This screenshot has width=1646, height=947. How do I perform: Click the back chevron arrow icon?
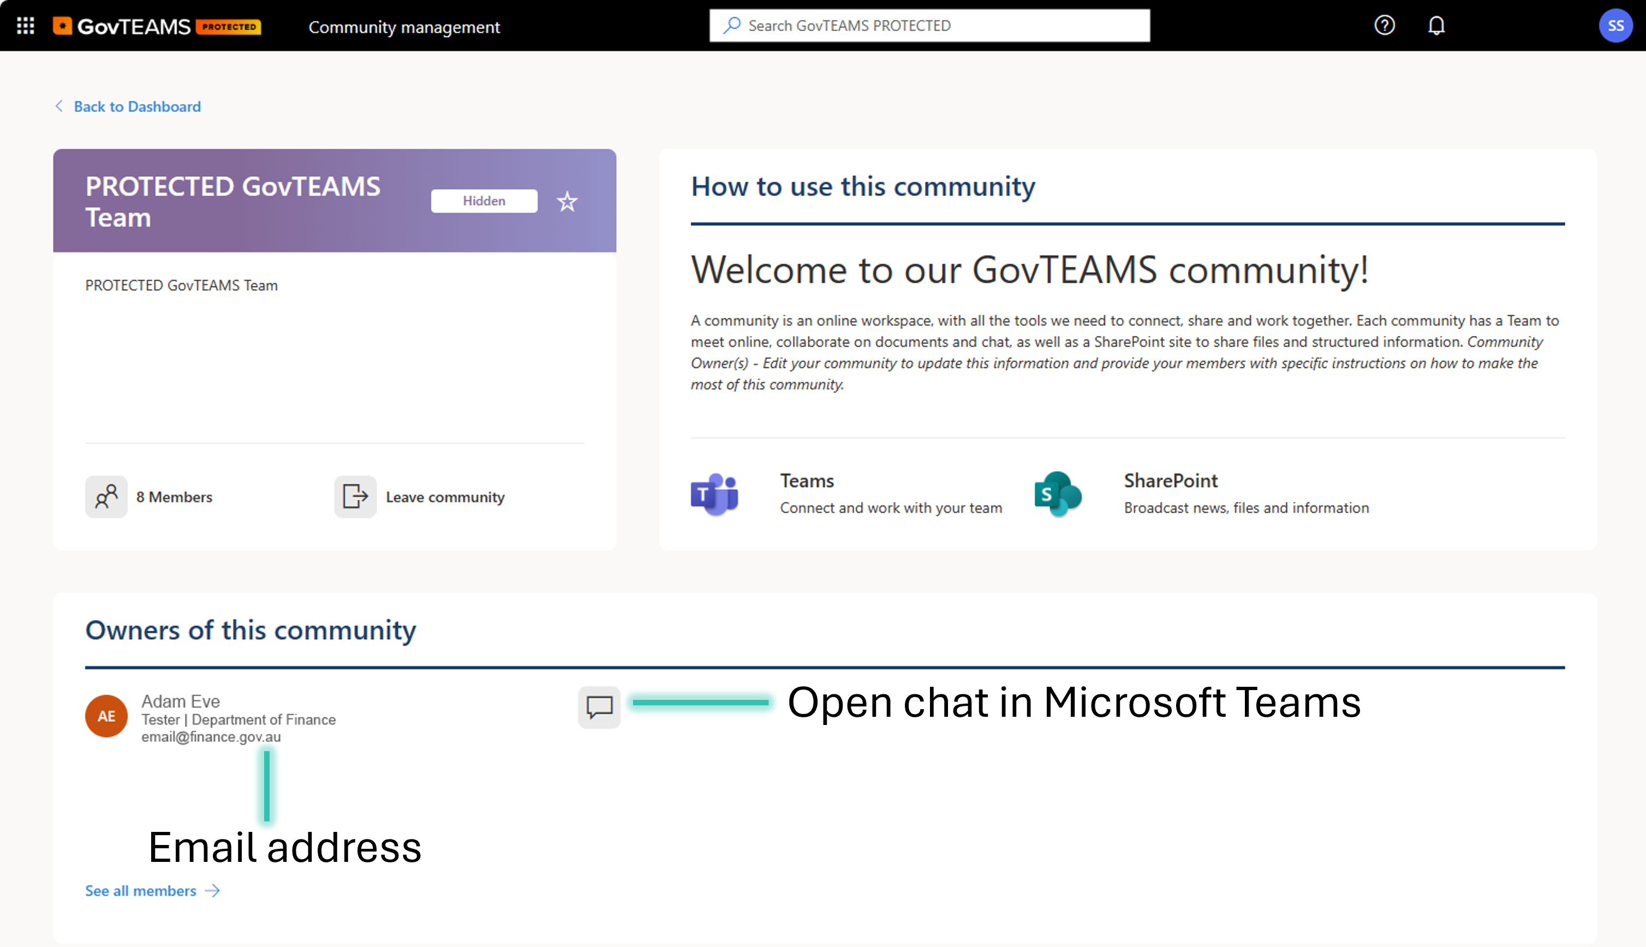(x=59, y=106)
